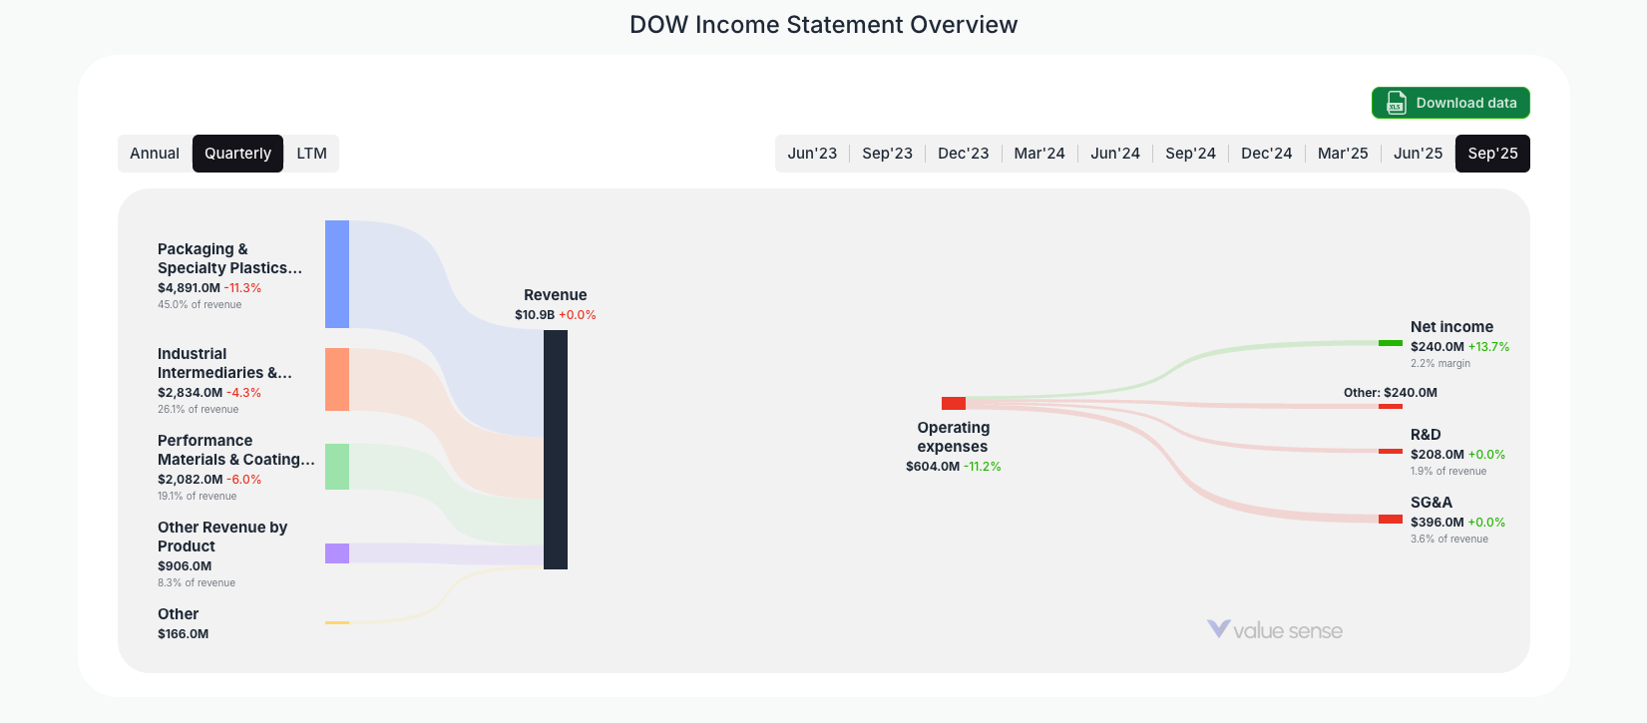
Task: Click the 8.3% of revenue text
Action: 197,583
